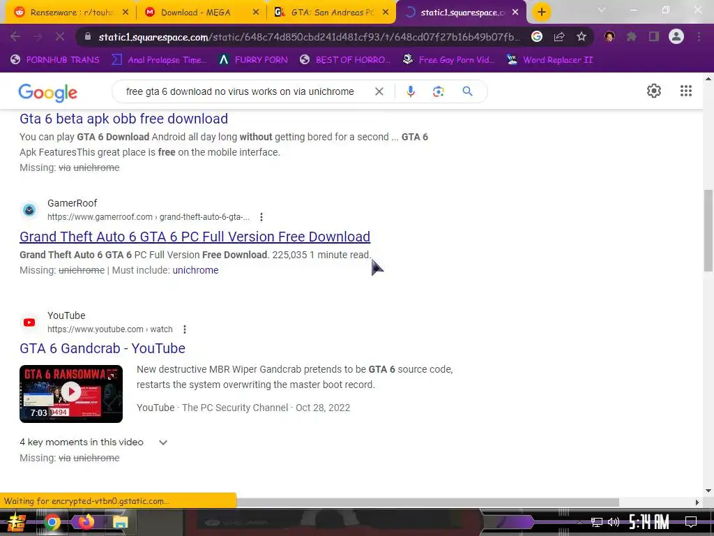Click the taskbar clock 5:14 AM
Viewport: 714px width, 536px height.
649,522
